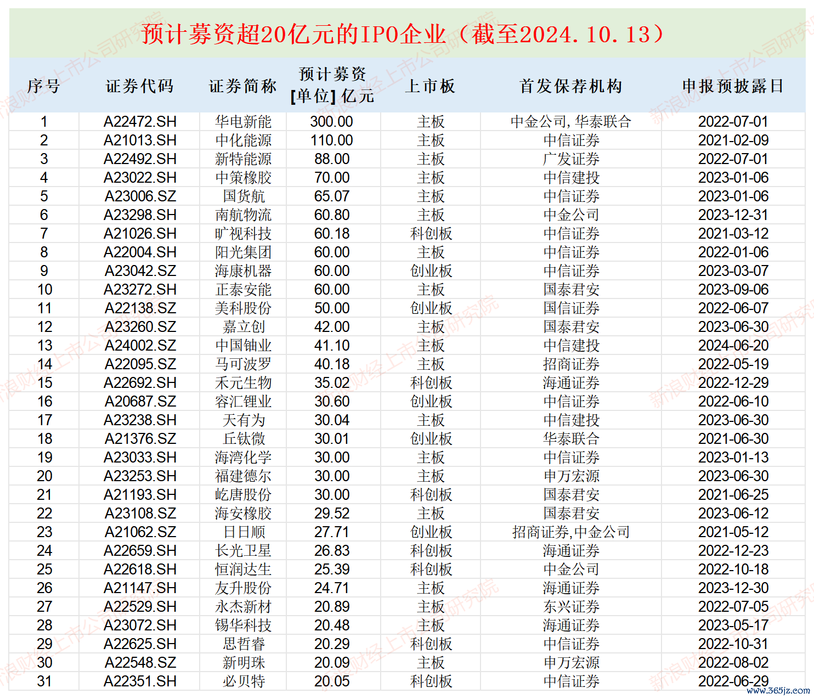Select the 马可波罗 company cell
Image resolution: width=814 pixels, height=699 pixels.
pyautogui.click(x=243, y=364)
